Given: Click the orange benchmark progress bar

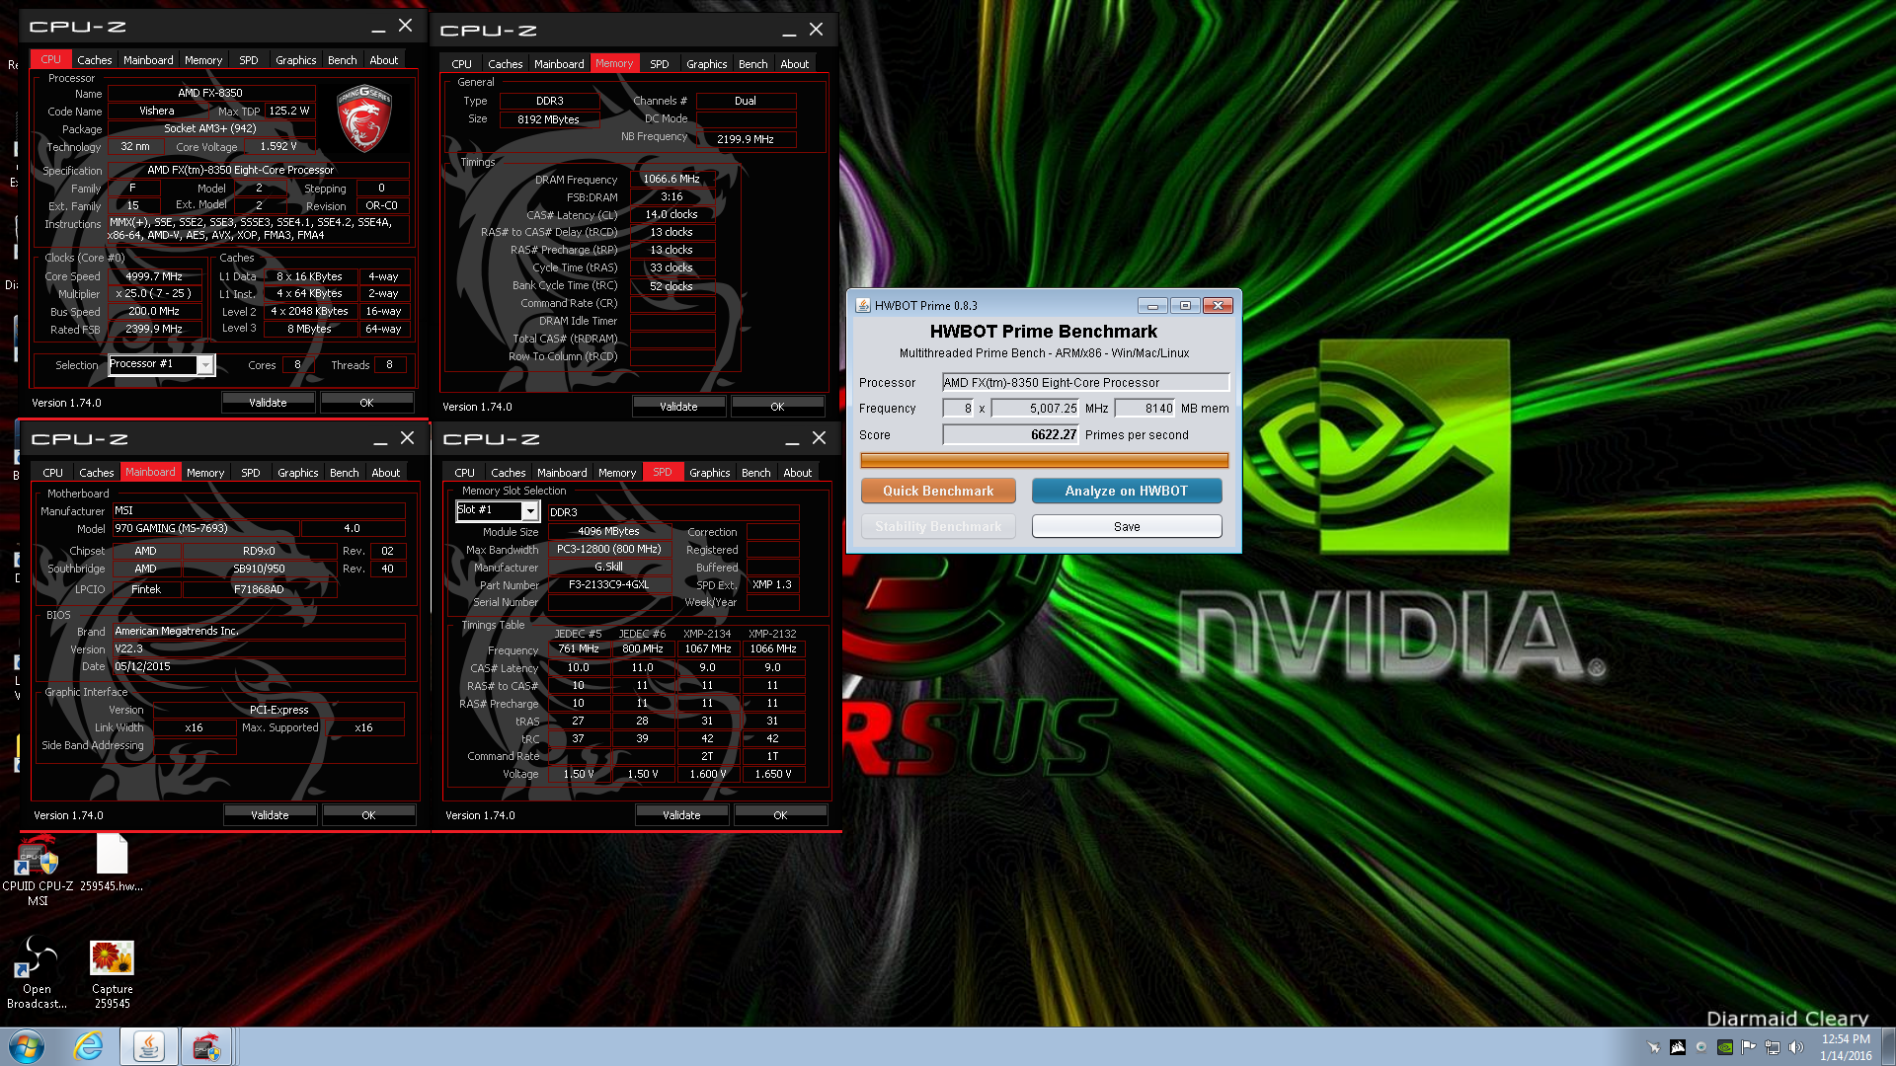Looking at the screenshot, I should 1045,460.
